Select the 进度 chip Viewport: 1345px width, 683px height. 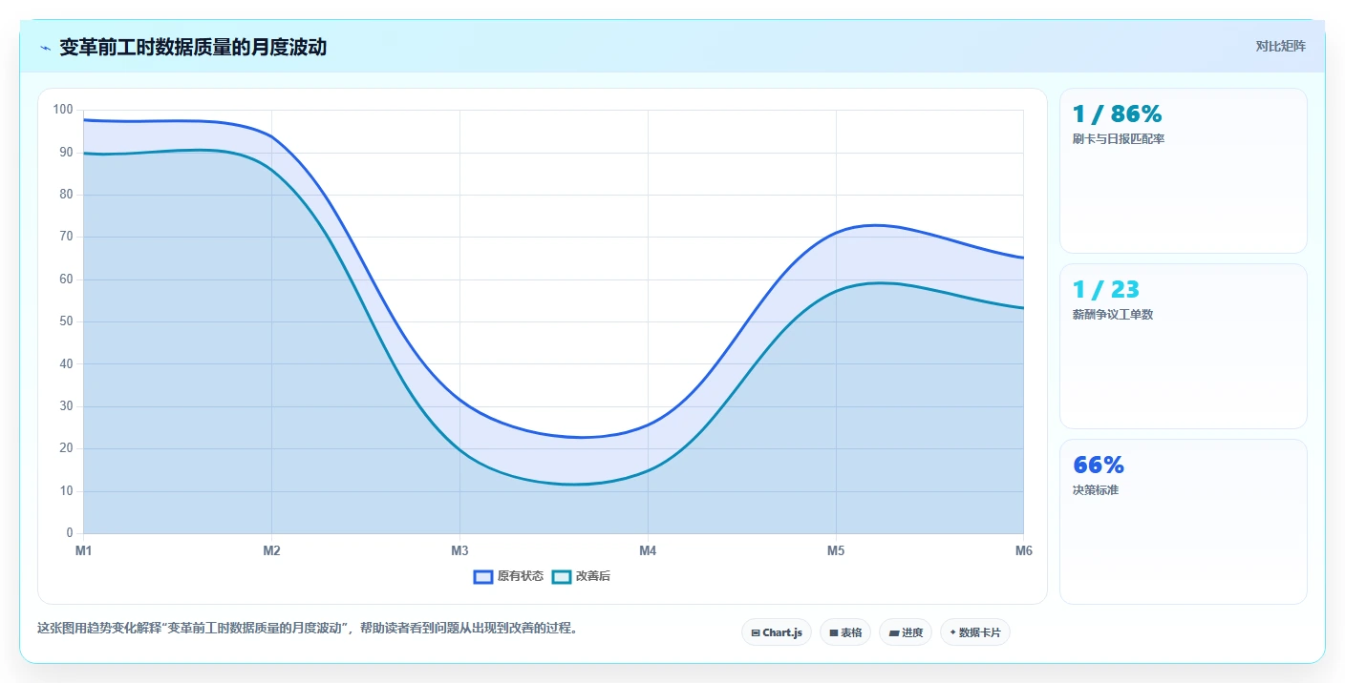pos(906,632)
